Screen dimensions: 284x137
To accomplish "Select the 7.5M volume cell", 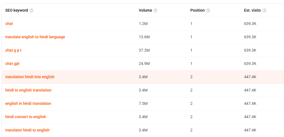I will pyautogui.click(x=143, y=103).
